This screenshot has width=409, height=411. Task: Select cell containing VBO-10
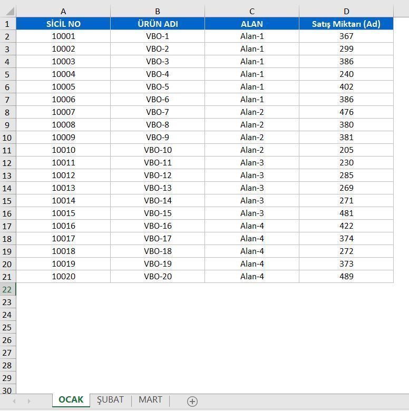pos(158,150)
